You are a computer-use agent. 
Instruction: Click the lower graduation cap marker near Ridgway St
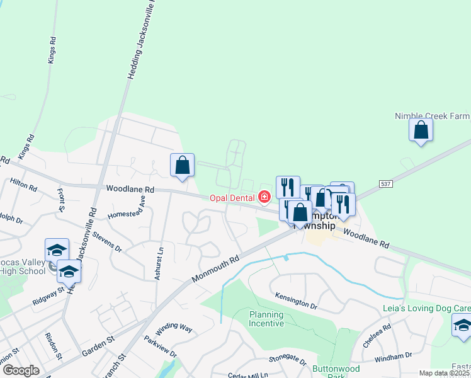point(69,273)
